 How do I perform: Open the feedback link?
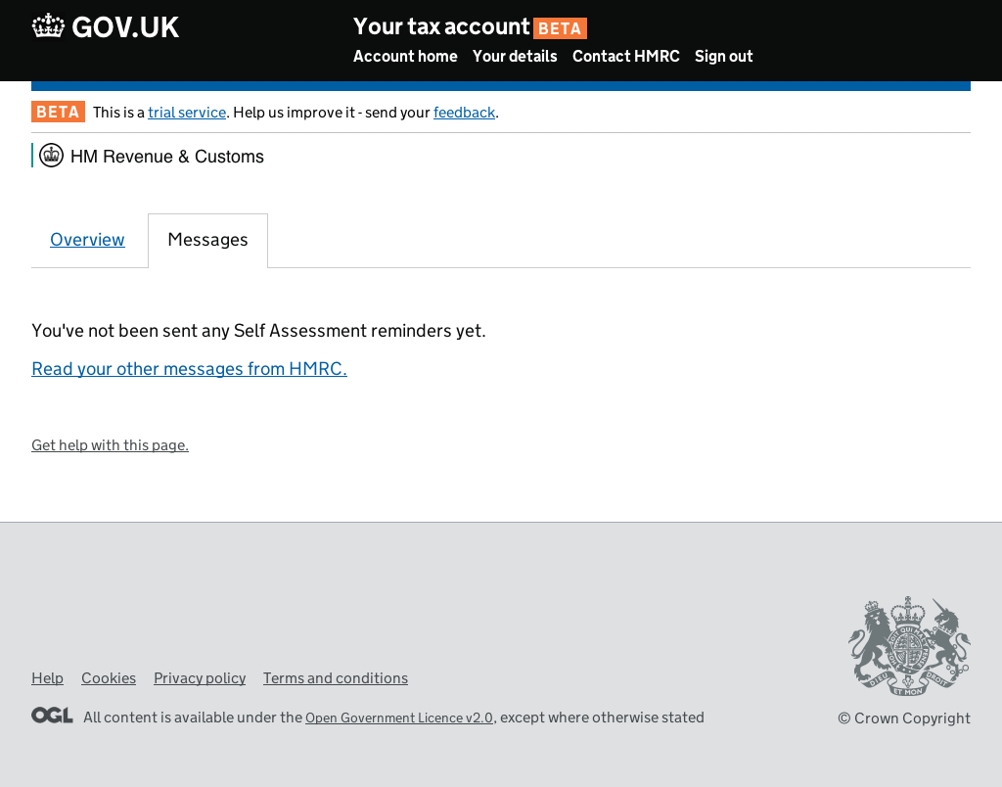click(x=464, y=113)
